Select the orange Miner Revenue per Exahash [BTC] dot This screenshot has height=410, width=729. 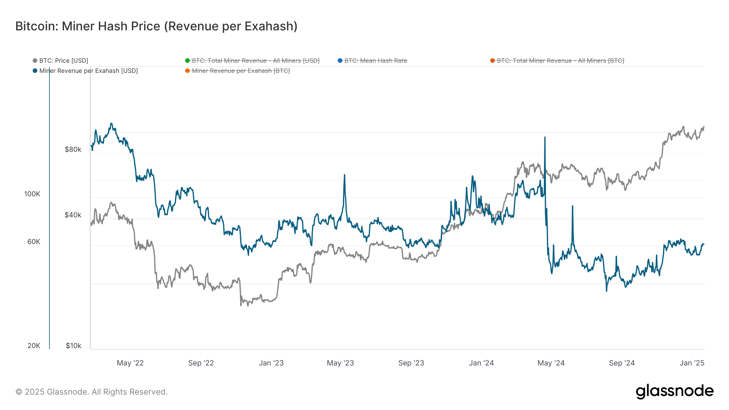188,70
